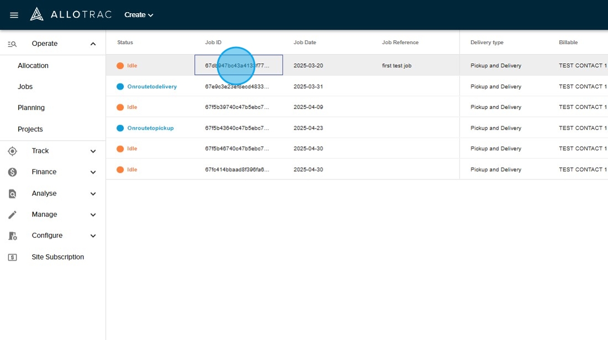Open Planning in the sidebar
This screenshot has width=608, height=340.
pyautogui.click(x=31, y=108)
